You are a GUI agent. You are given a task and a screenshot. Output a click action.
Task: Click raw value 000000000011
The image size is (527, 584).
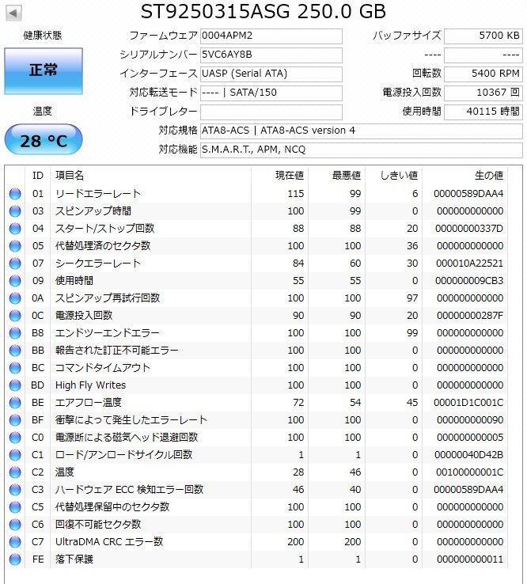(x=470, y=559)
